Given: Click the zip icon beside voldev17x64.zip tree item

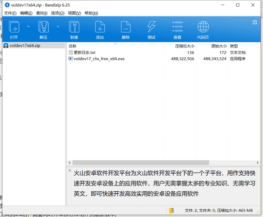Looking at the screenshot, I should [6, 45].
